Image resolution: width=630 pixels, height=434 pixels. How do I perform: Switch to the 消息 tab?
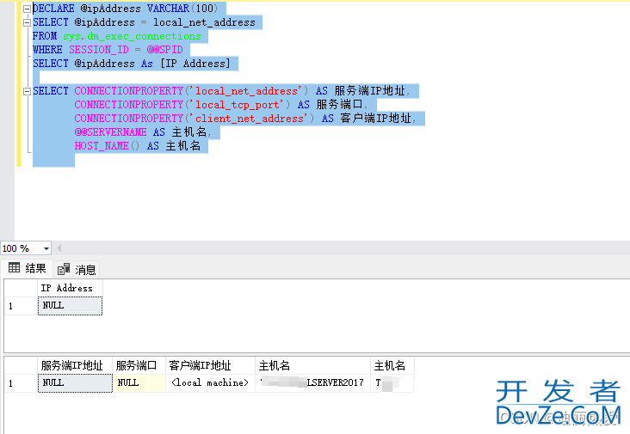(x=77, y=269)
